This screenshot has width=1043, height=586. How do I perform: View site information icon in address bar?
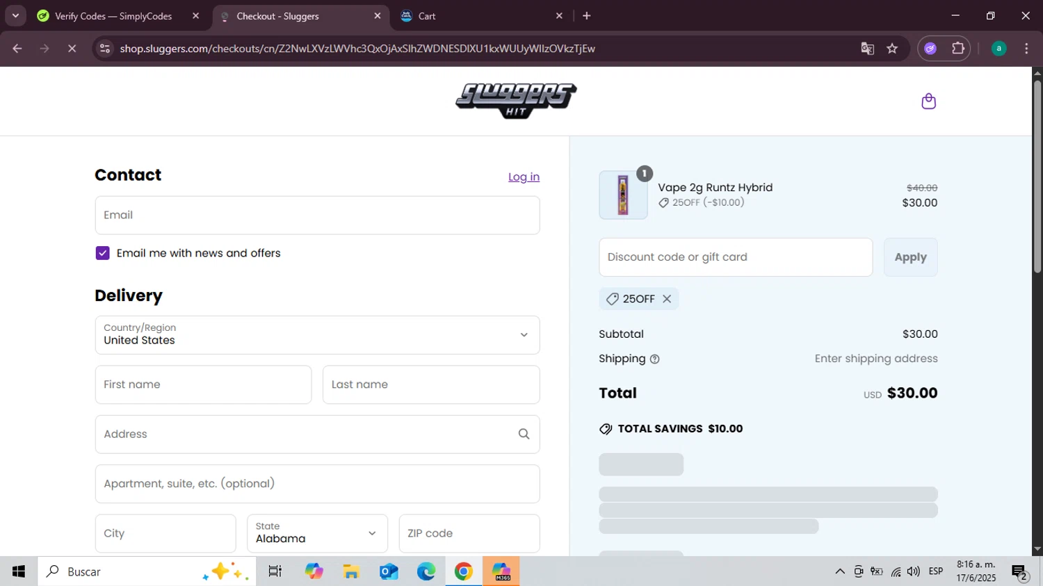click(x=105, y=49)
